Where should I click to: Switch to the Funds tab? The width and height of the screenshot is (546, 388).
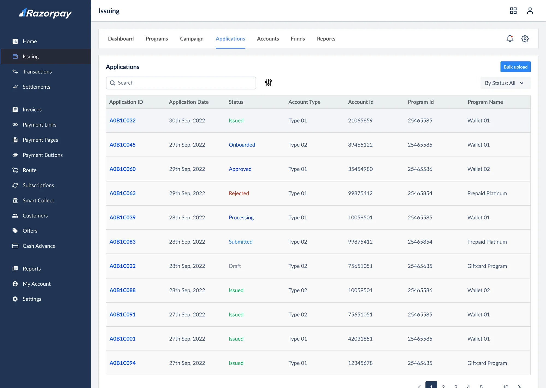(x=298, y=39)
